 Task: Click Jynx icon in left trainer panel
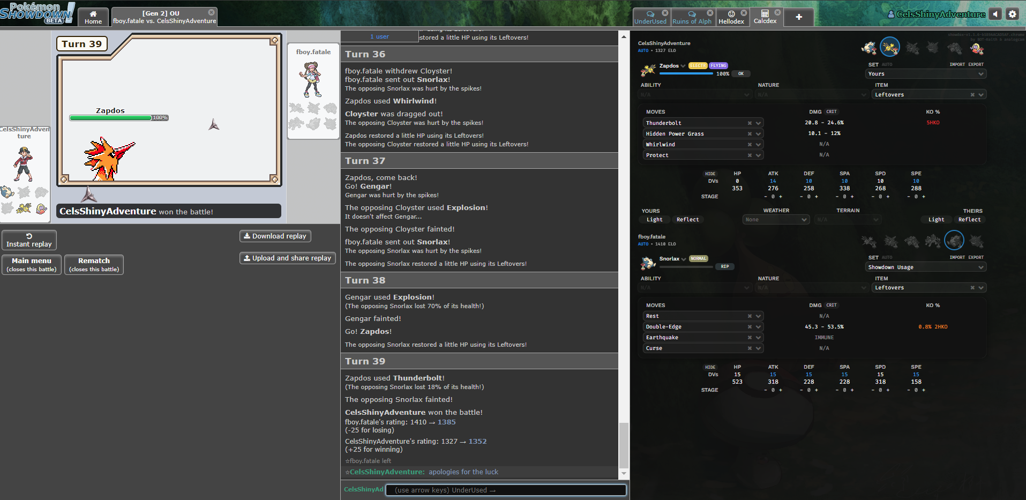(41, 208)
